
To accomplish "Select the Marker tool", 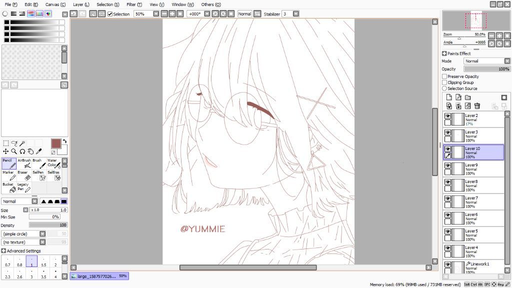I will click(9, 175).
